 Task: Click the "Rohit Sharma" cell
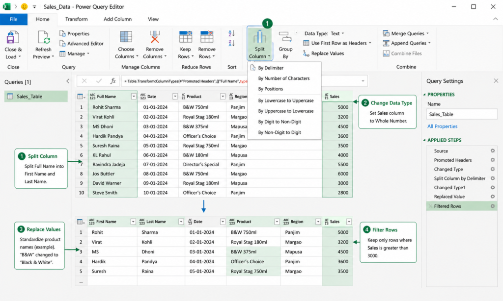coord(112,107)
